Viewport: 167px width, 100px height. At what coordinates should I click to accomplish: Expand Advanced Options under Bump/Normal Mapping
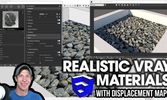(28, 49)
